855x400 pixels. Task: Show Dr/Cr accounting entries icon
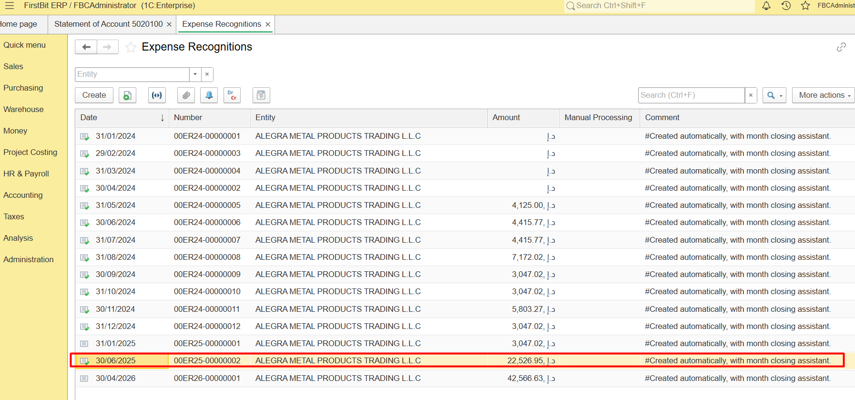point(232,95)
